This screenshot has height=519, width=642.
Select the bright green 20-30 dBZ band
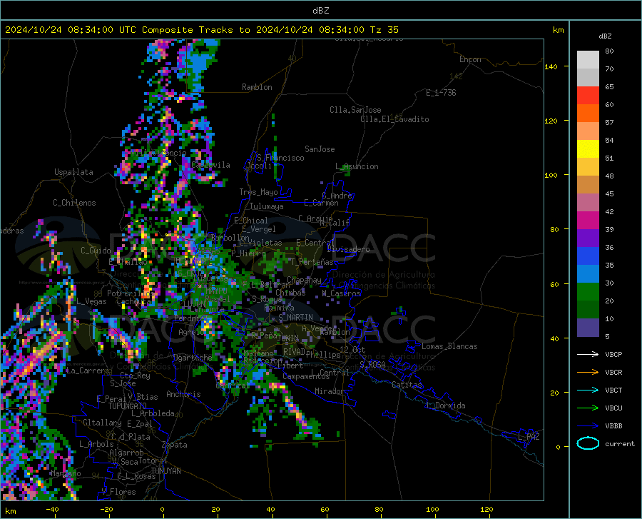pyautogui.click(x=588, y=292)
